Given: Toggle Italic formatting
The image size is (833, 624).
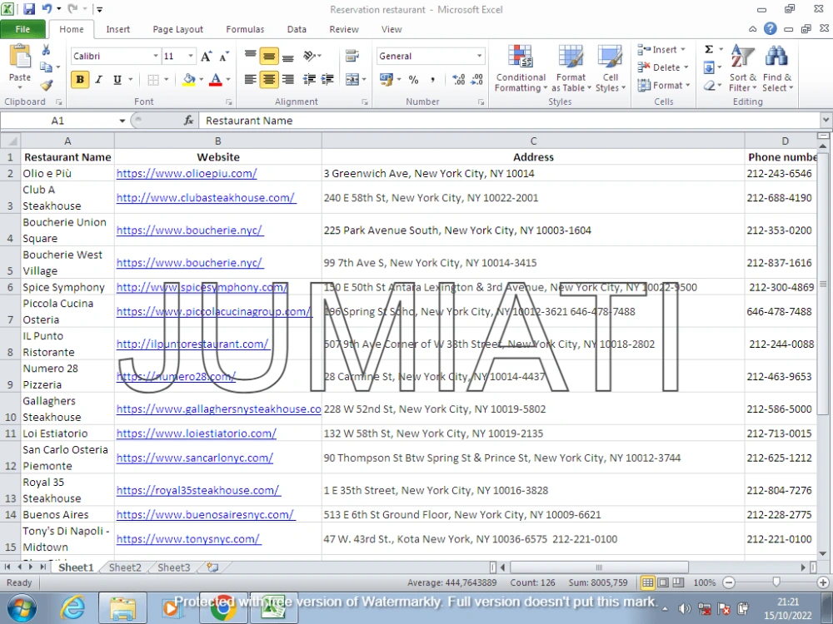Looking at the screenshot, I should coord(98,80).
